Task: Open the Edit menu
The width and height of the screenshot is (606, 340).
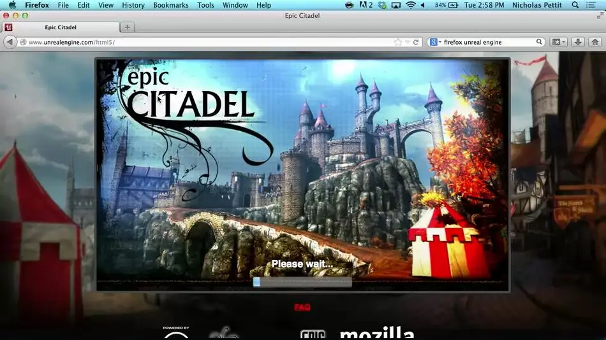Action: (x=84, y=5)
